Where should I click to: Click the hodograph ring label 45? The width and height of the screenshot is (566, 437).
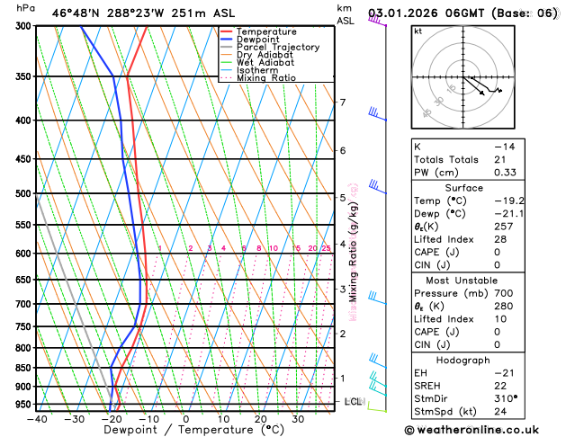[427, 113]
